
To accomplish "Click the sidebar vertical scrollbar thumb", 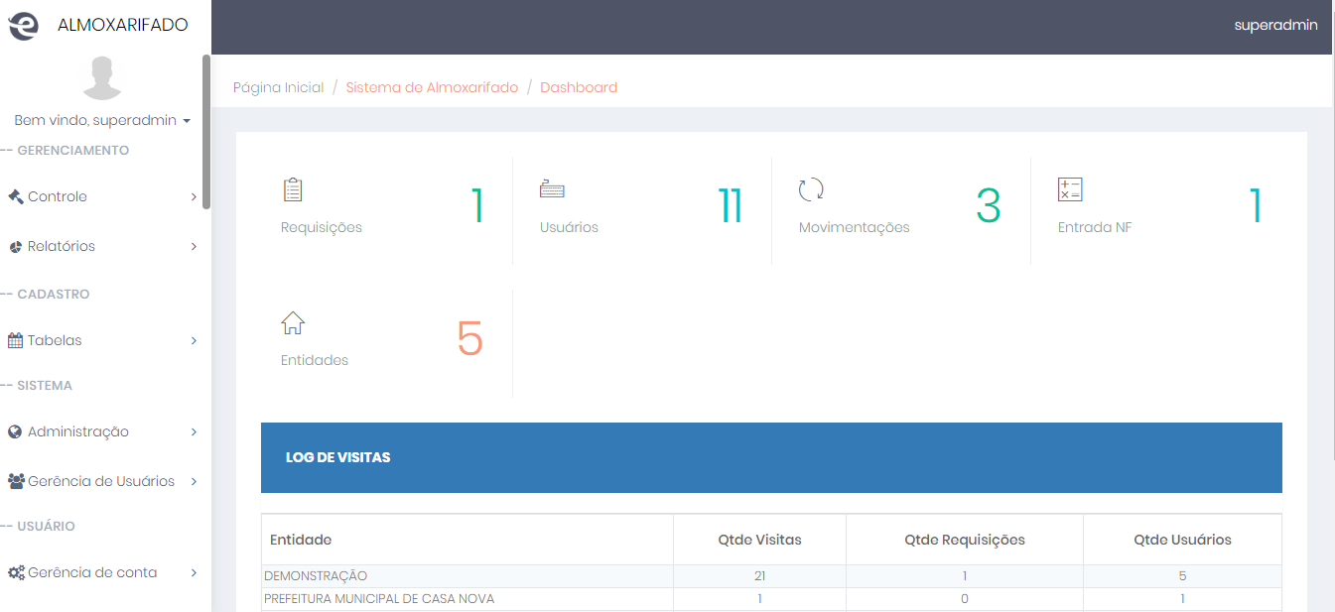I will point(206,131).
